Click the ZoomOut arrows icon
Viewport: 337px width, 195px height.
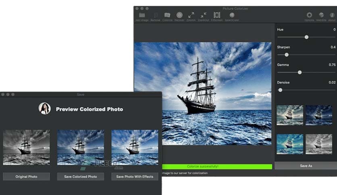click(203, 15)
